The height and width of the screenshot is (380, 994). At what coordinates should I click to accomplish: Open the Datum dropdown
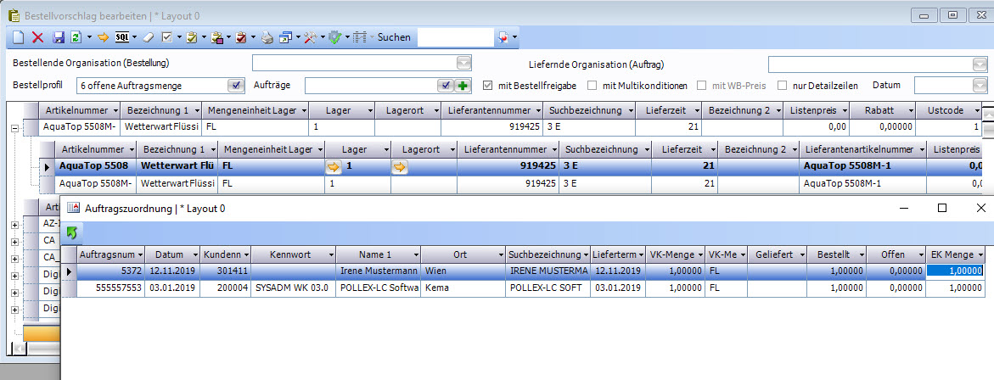pyautogui.click(x=980, y=85)
